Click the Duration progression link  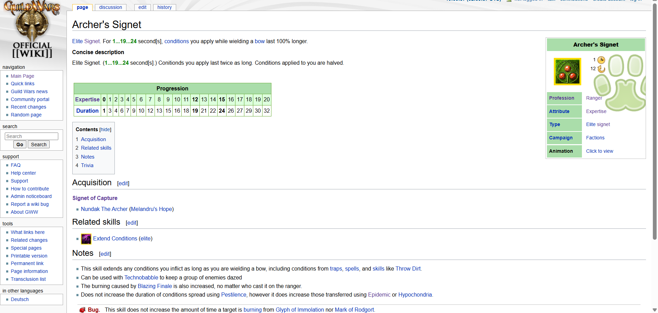[87, 111]
